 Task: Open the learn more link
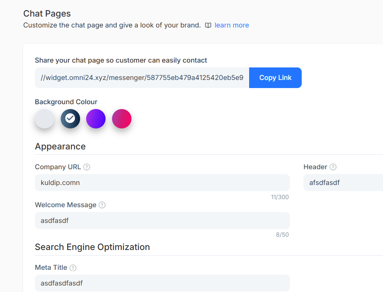232,25
